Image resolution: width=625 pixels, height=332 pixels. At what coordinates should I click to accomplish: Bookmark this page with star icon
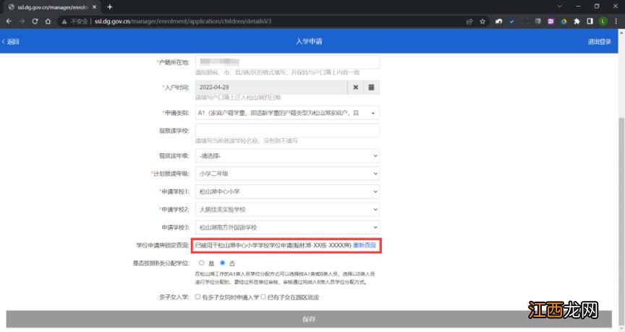click(x=482, y=22)
